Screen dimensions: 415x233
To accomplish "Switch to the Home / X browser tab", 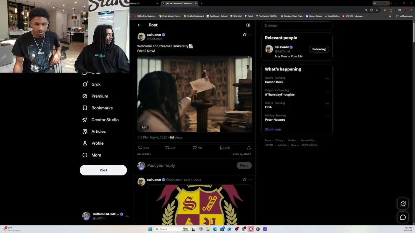I will (144, 3).
